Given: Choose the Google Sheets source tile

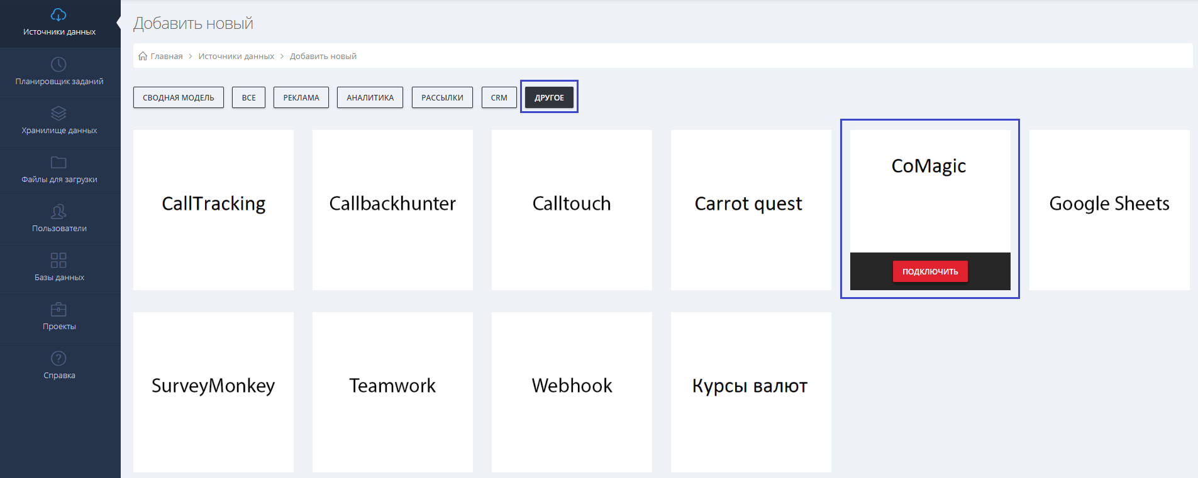Looking at the screenshot, I should (x=1109, y=210).
